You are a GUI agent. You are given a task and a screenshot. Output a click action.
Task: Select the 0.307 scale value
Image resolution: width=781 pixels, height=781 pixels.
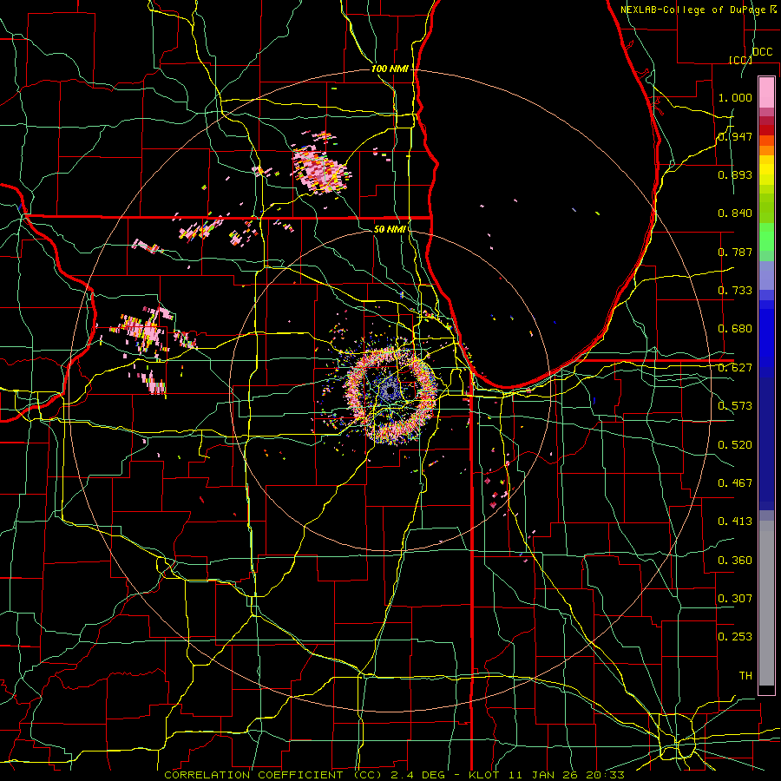tap(735, 599)
